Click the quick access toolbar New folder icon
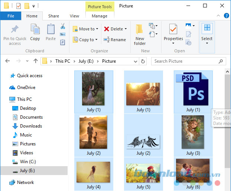 27,6
